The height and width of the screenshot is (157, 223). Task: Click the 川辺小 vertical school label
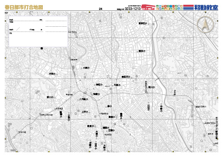[148, 107]
